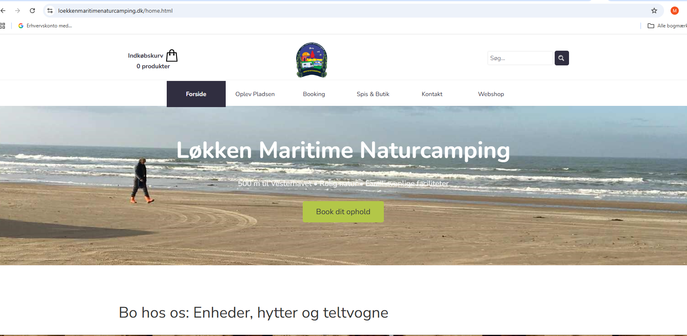The width and height of the screenshot is (687, 336).
Task: Open the Oplev Pladsen menu
Action: (255, 94)
